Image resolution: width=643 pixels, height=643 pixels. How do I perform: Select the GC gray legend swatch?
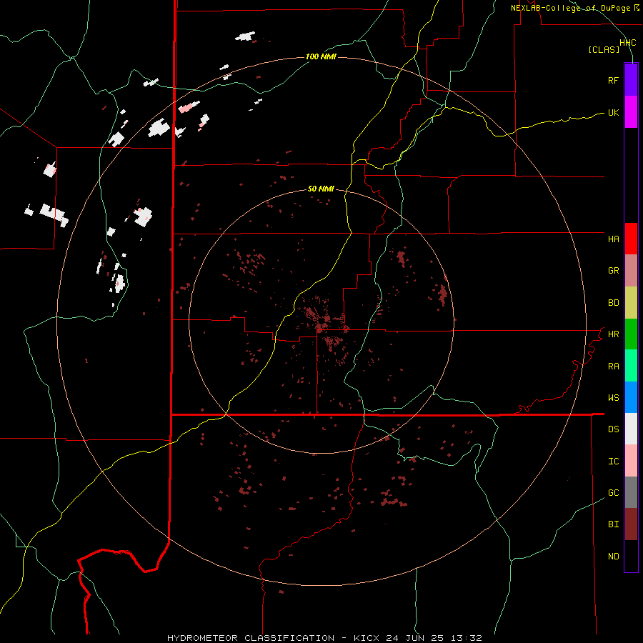pyautogui.click(x=631, y=492)
